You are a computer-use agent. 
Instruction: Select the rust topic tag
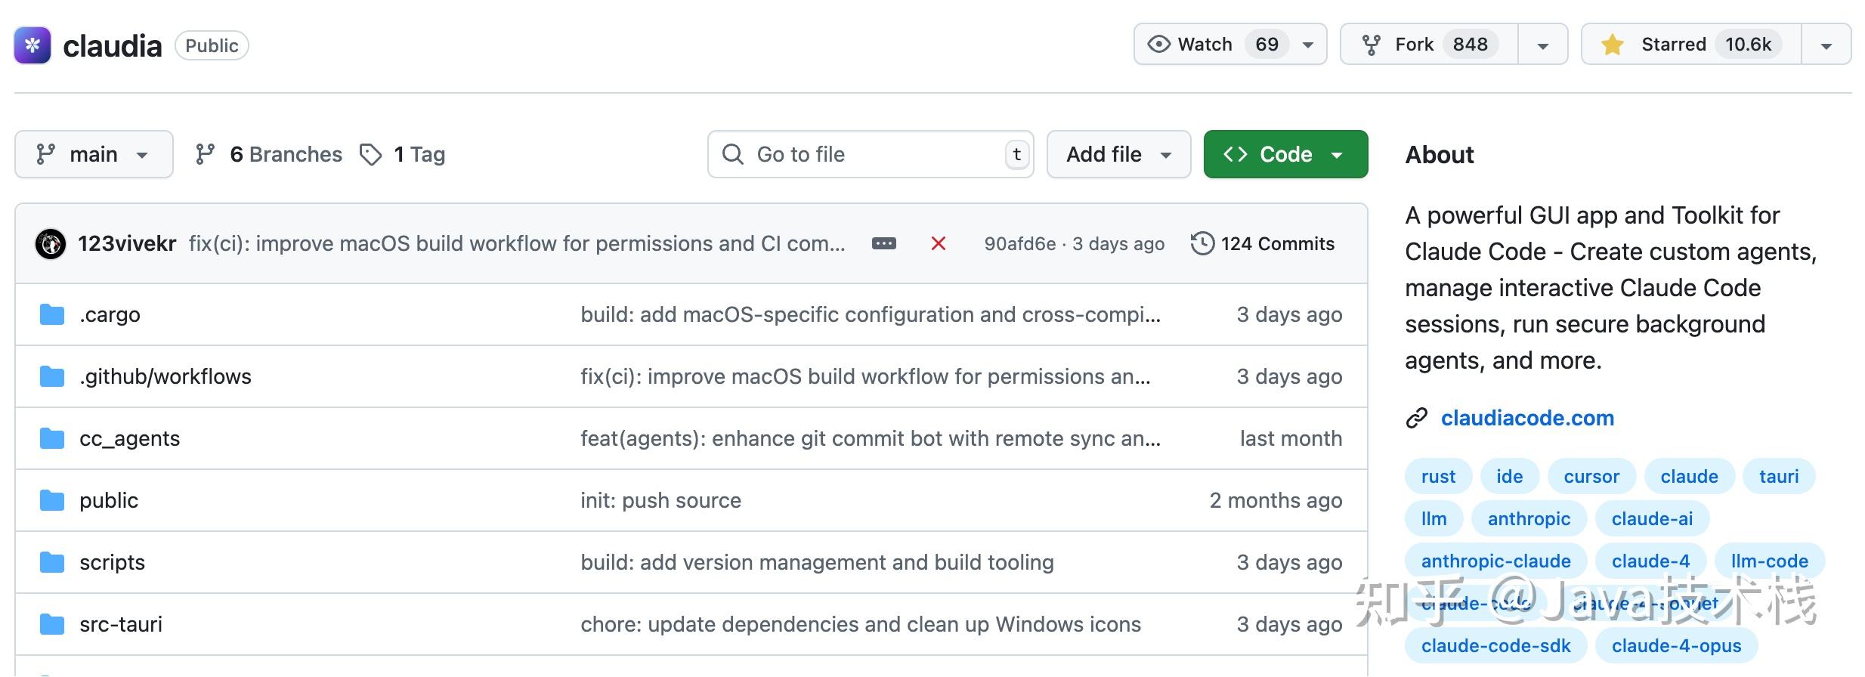1438,477
